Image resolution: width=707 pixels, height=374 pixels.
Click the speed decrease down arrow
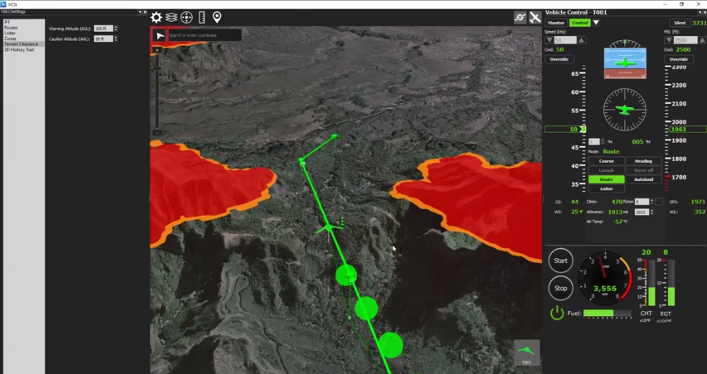(x=549, y=40)
